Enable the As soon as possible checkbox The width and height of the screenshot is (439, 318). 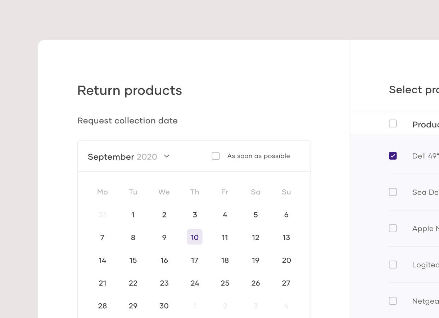tap(216, 156)
